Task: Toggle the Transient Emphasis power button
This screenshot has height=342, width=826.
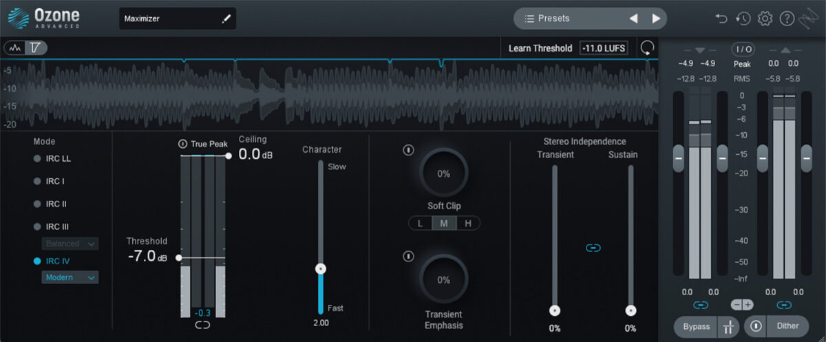Action: tap(408, 256)
